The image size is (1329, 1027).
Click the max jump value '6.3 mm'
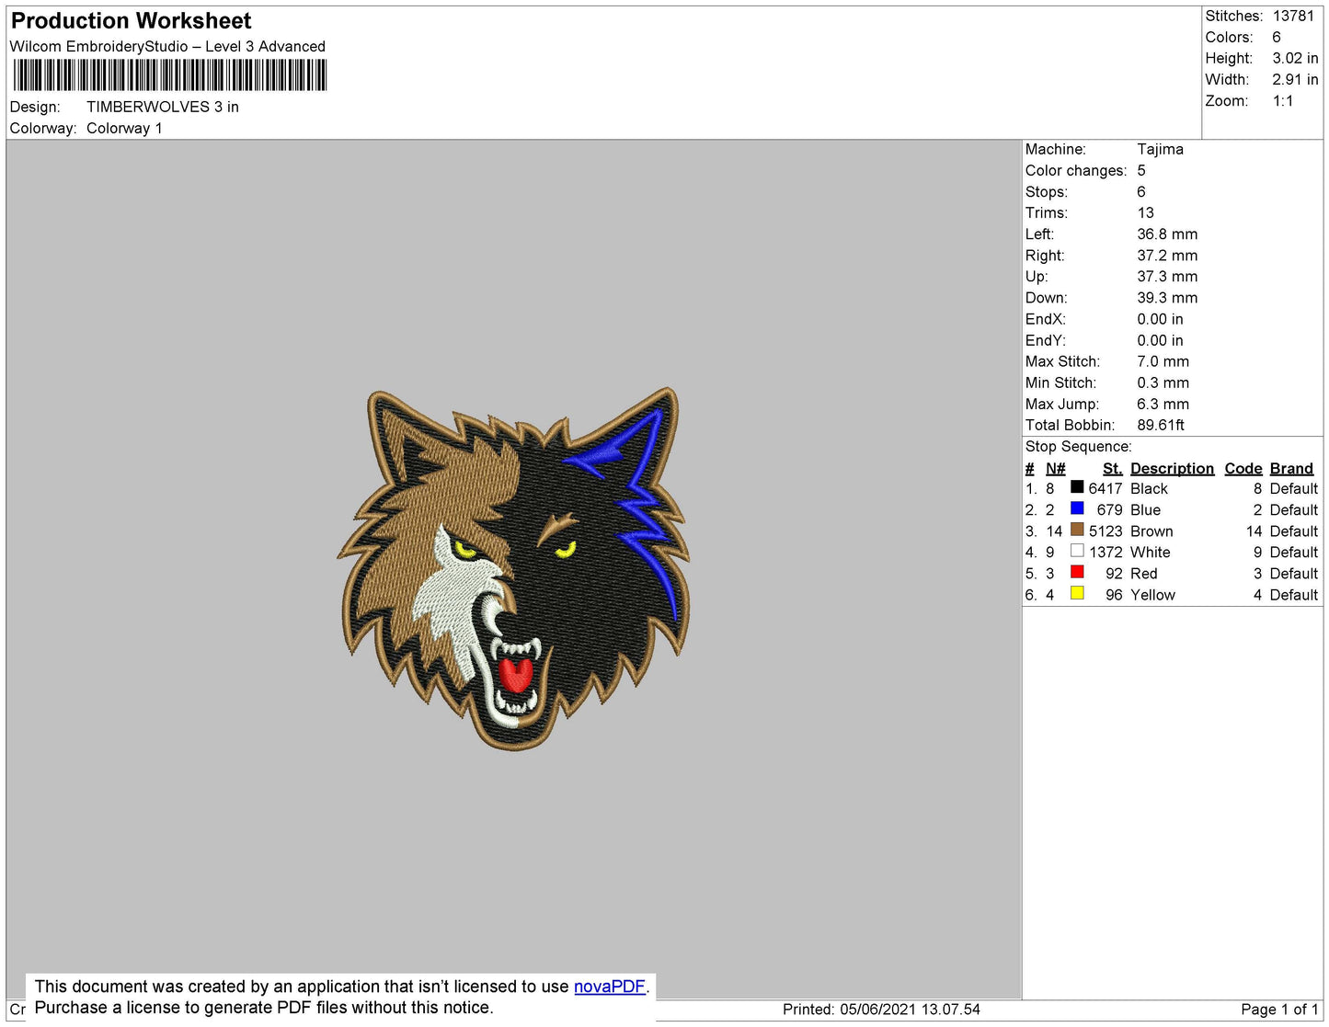click(1163, 404)
